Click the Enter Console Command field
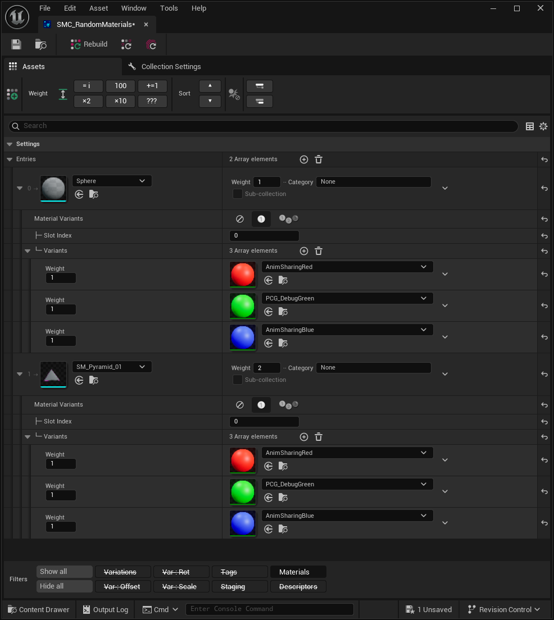This screenshot has width=554, height=620. click(x=269, y=609)
